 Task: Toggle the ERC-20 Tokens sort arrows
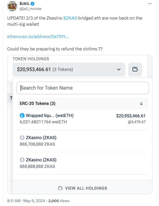point(141,103)
